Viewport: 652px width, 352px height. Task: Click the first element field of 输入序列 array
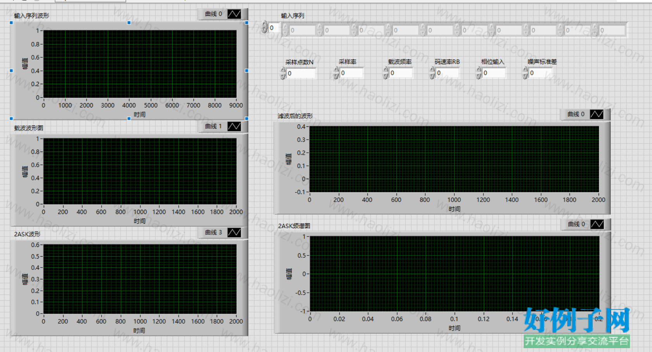pos(302,30)
